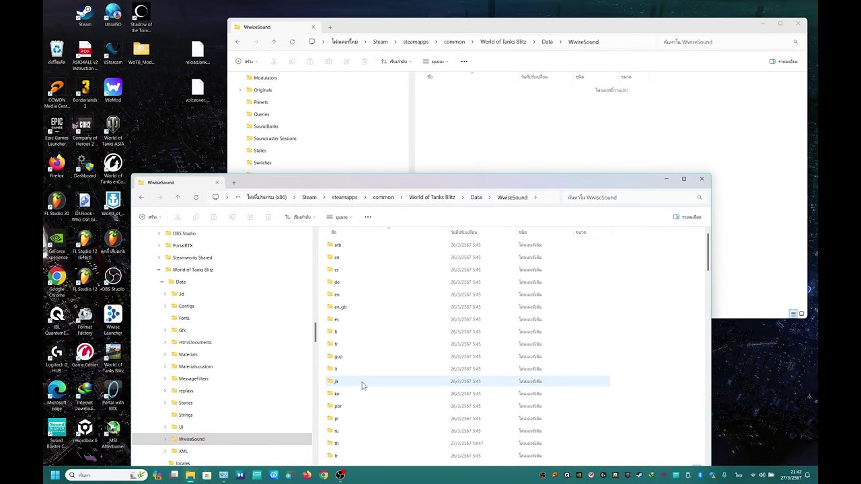Select the WwiseSound tab in back window
This screenshot has height=484, width=861.
(x=273, y=27)
